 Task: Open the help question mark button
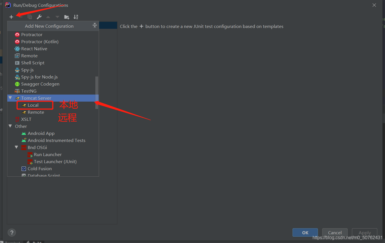[x=12, y=233]
